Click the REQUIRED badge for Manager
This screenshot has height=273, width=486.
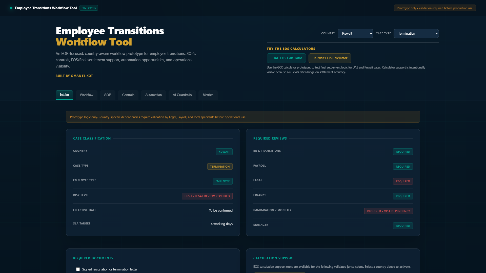[x=403, y=226]
